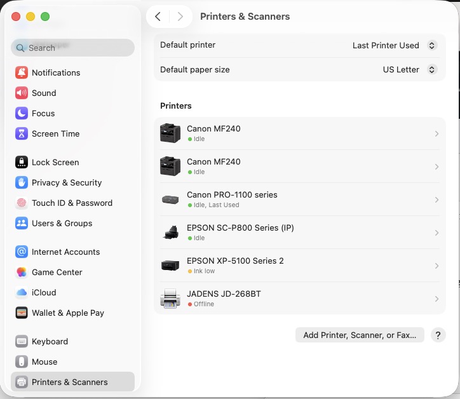Click the 'Idle, Last Used' status text
This screenshot has height=399, width=460.
217,205
